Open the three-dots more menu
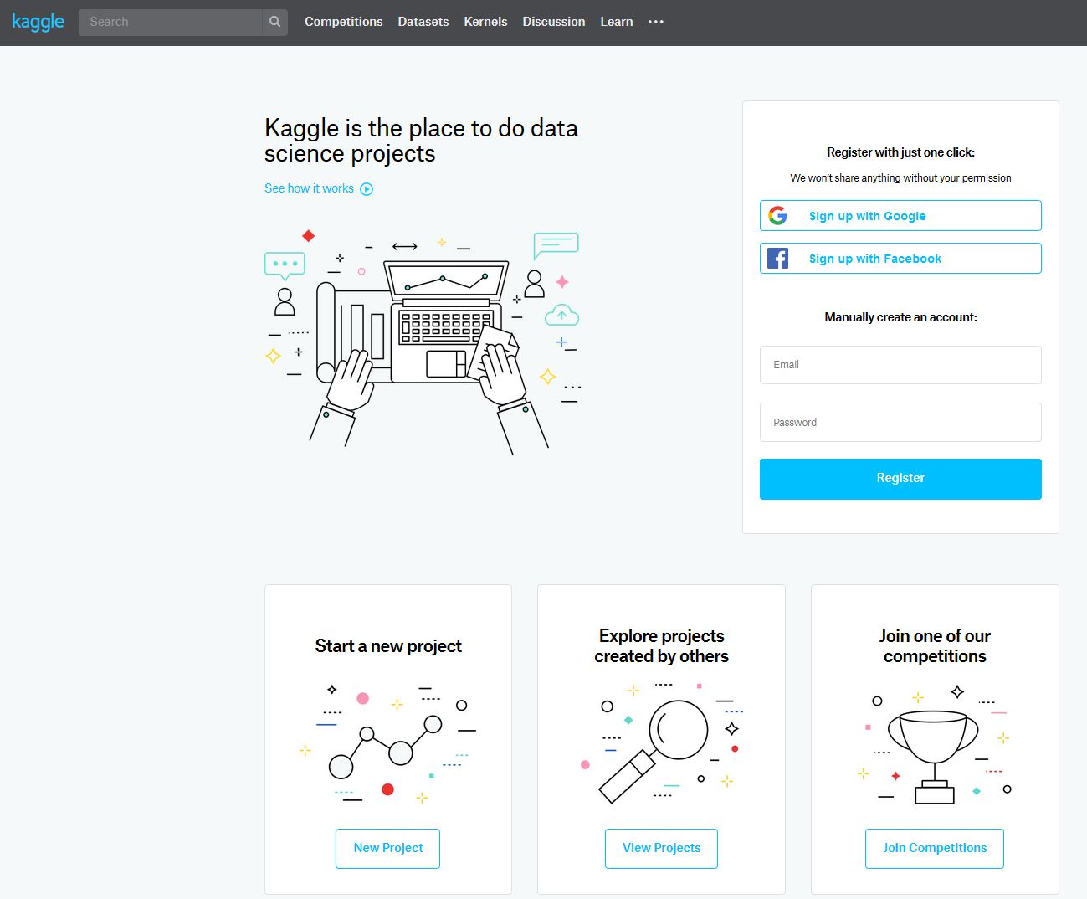Viewport: 1087px width, 899px height. tap(655, 22)
